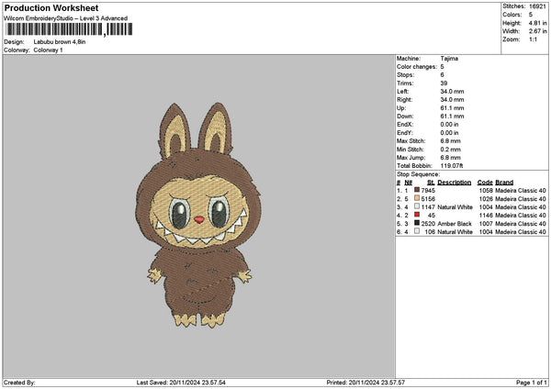Select the brown swatch for stop 1
The image size is (551, 389).
click(417, 190)
